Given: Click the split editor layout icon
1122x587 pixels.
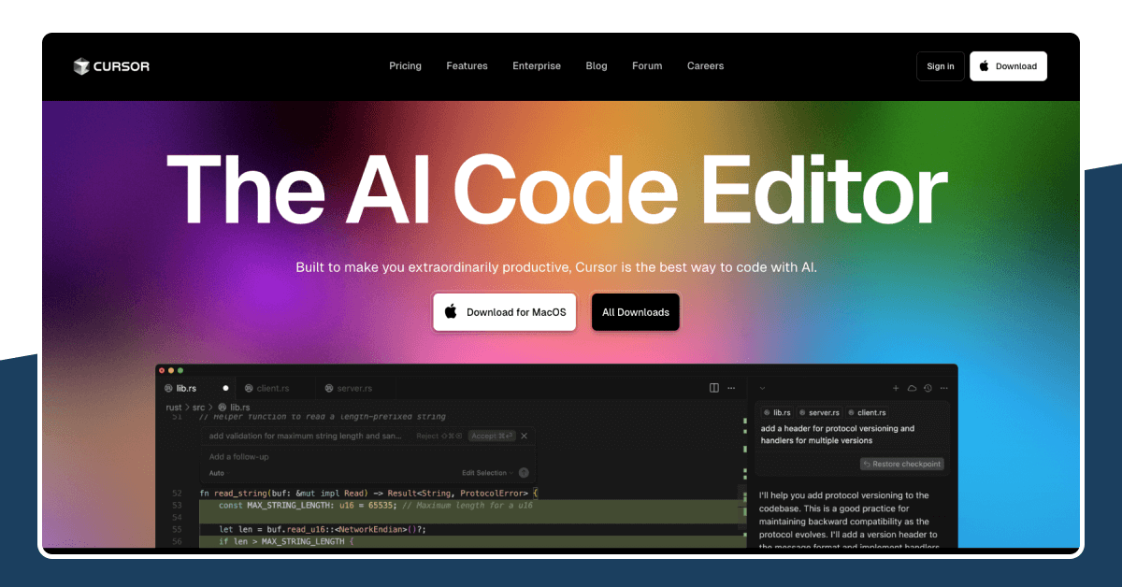Looking at the screenshot, I should click(x=714, y=388).
